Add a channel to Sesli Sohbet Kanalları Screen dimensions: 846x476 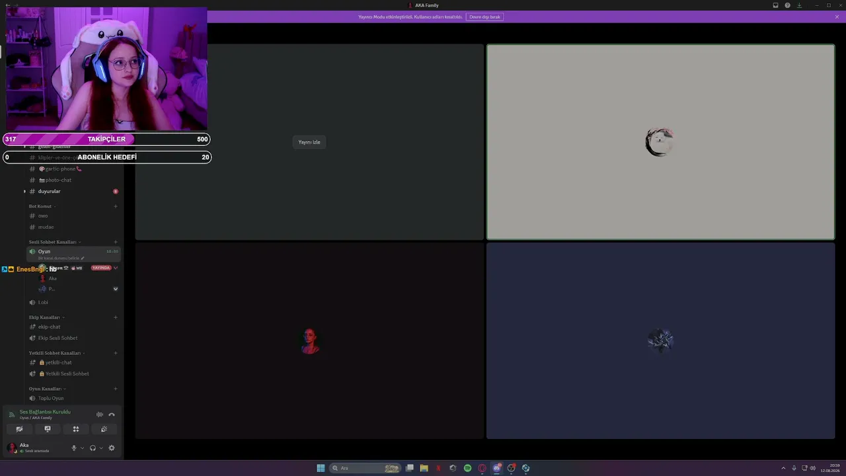pyautogui.click(x=116, y=242)
